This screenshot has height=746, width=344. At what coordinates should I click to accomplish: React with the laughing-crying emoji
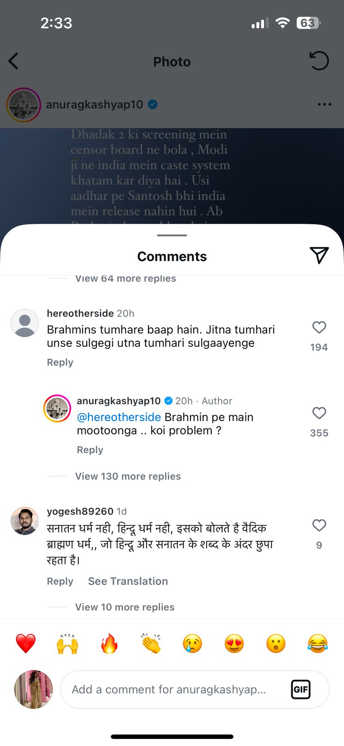(x=317, y=644)
